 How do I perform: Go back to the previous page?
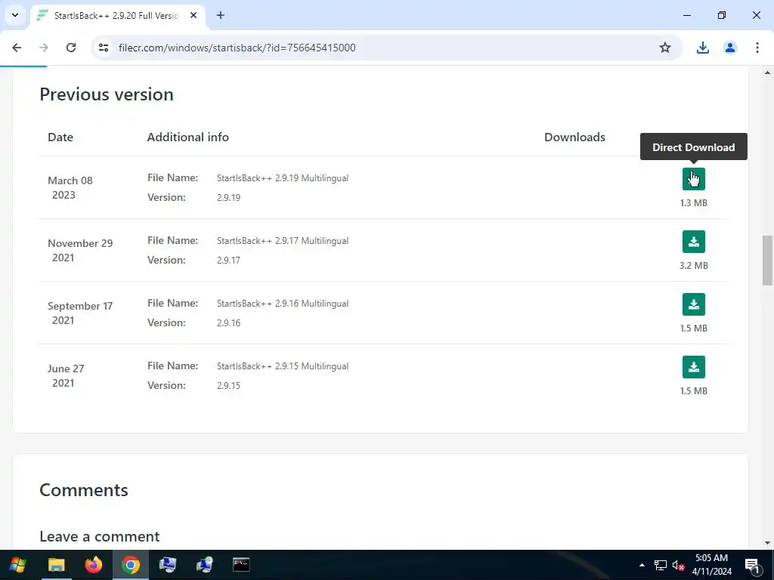click(x=17, y=48)
